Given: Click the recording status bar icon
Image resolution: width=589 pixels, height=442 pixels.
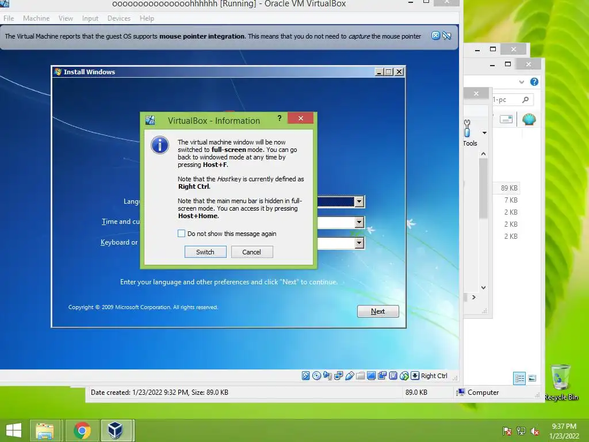Looking at the screenshot, I should pos(382,376).
